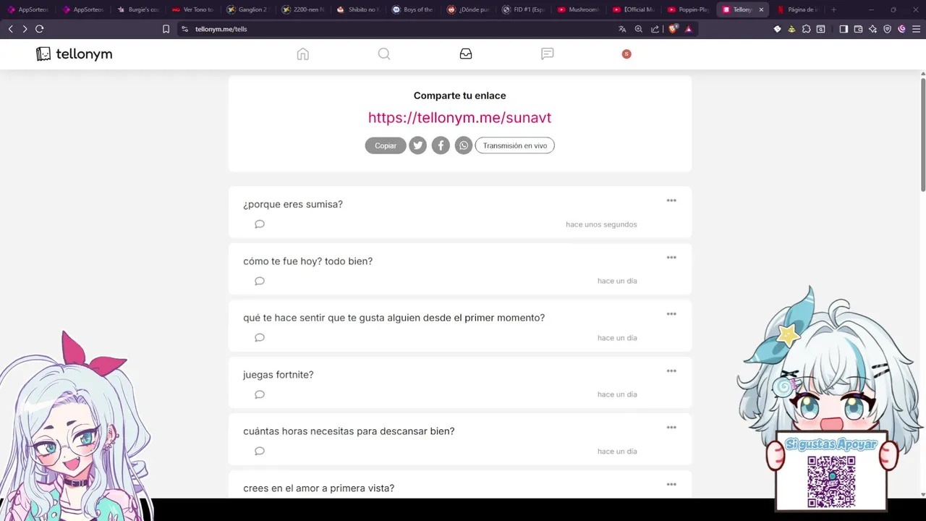The width and height of the screenshot is (926, 521).
Task: Open the red profile avatar icon
Action: coord(626,54)
